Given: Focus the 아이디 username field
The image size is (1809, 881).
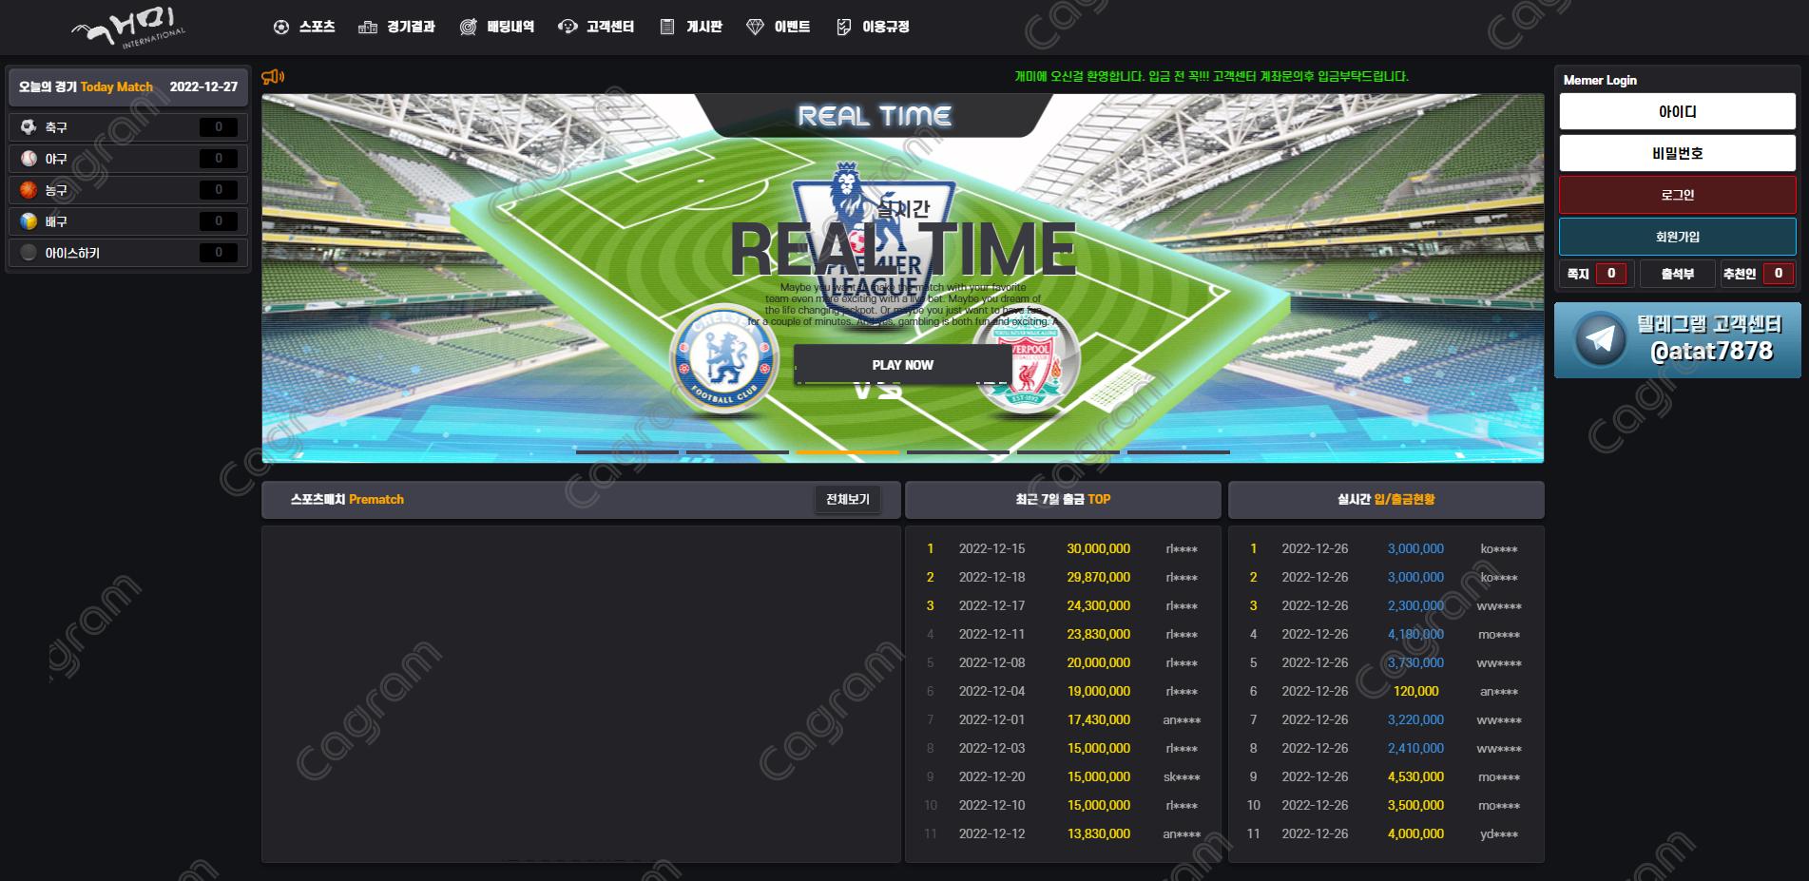Looking at the screenshot, I should coord(1677,112).
